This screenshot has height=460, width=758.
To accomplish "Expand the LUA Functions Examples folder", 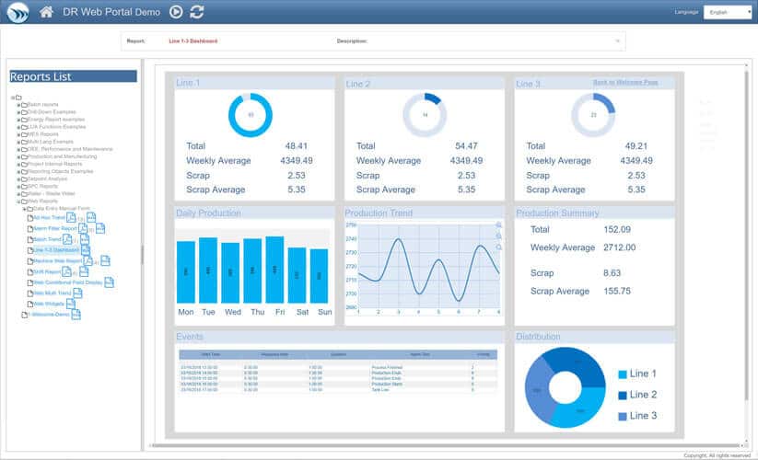I will pos(18,127).
